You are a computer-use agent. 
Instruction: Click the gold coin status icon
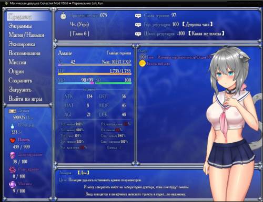point(143,63)
